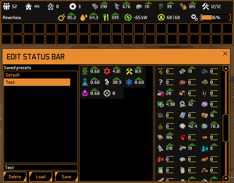Click the glass pane icon showing 0
234x183 pixels.
tap(182, 115)
